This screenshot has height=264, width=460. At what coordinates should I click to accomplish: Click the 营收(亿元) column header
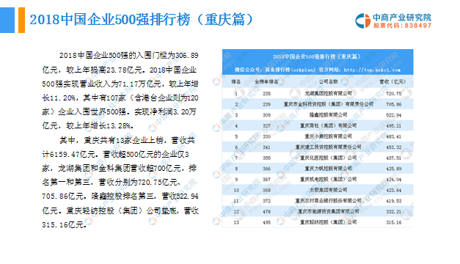pyautogui.click(x=393, y=82)
